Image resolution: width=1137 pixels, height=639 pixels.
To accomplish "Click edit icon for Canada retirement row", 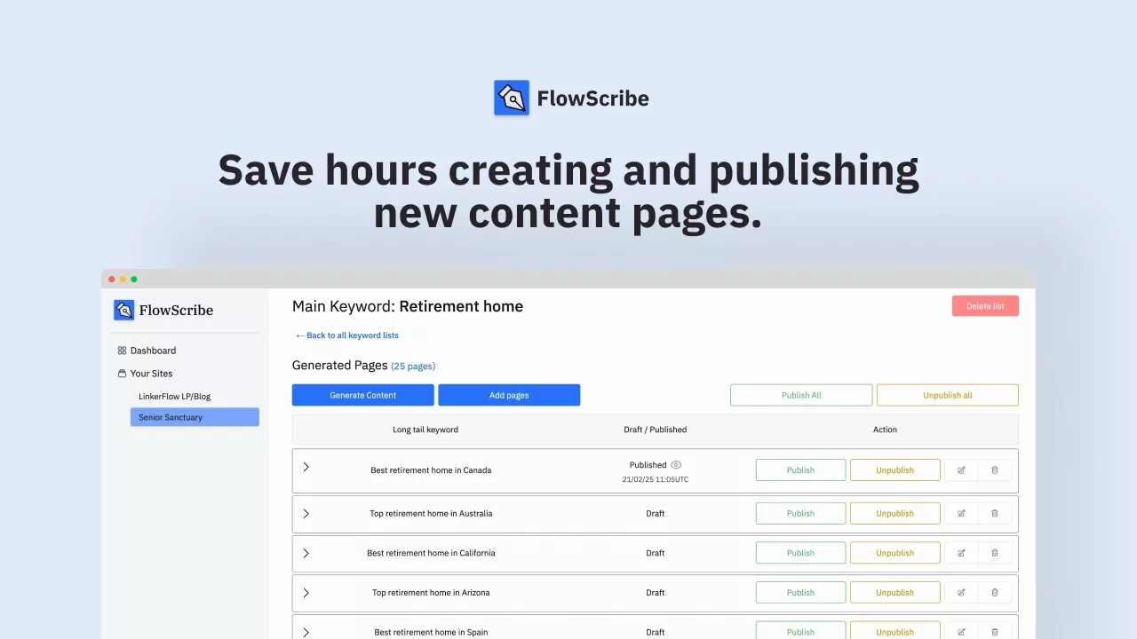I will (x=961, y=470).
